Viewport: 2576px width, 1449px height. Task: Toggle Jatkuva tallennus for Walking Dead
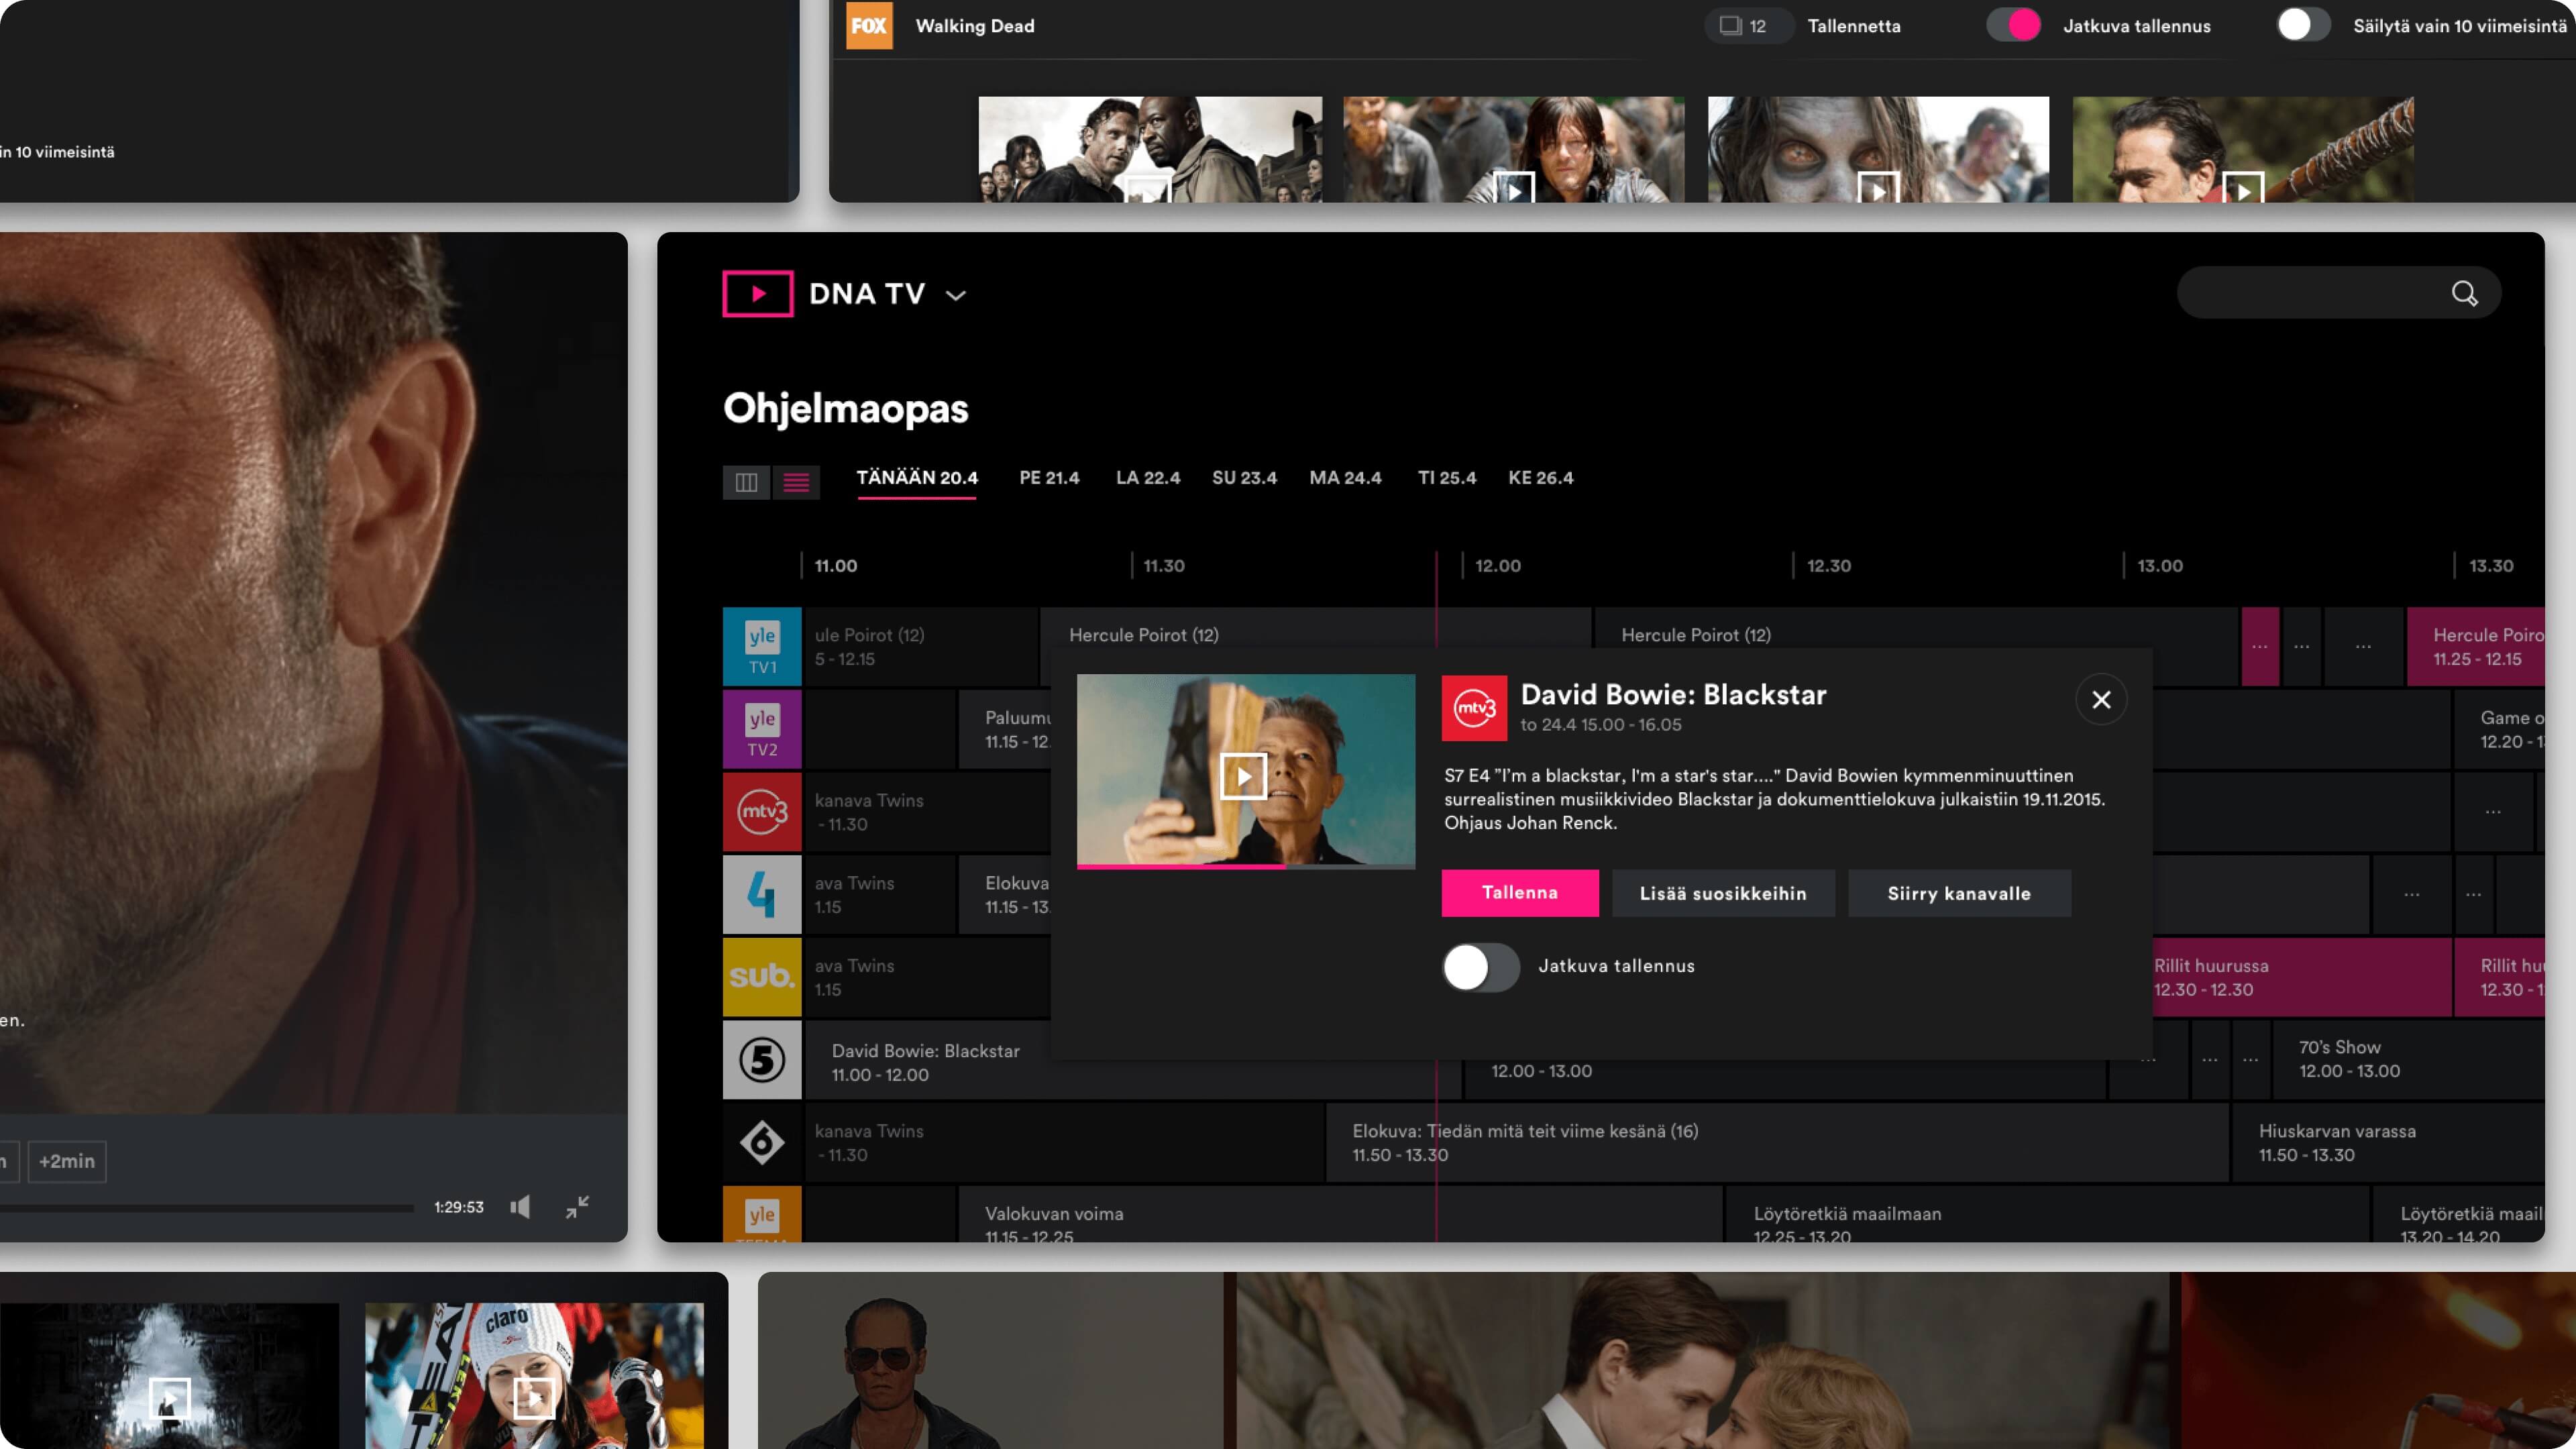pyautogui.click(x=2013, y=25)
